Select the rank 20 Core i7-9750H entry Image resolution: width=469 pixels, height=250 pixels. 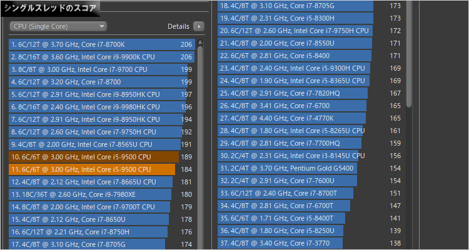click(295, 31)
